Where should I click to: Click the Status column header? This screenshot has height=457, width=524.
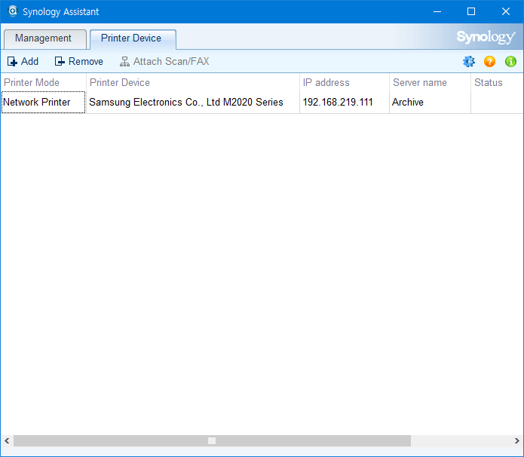click(488, 83)
